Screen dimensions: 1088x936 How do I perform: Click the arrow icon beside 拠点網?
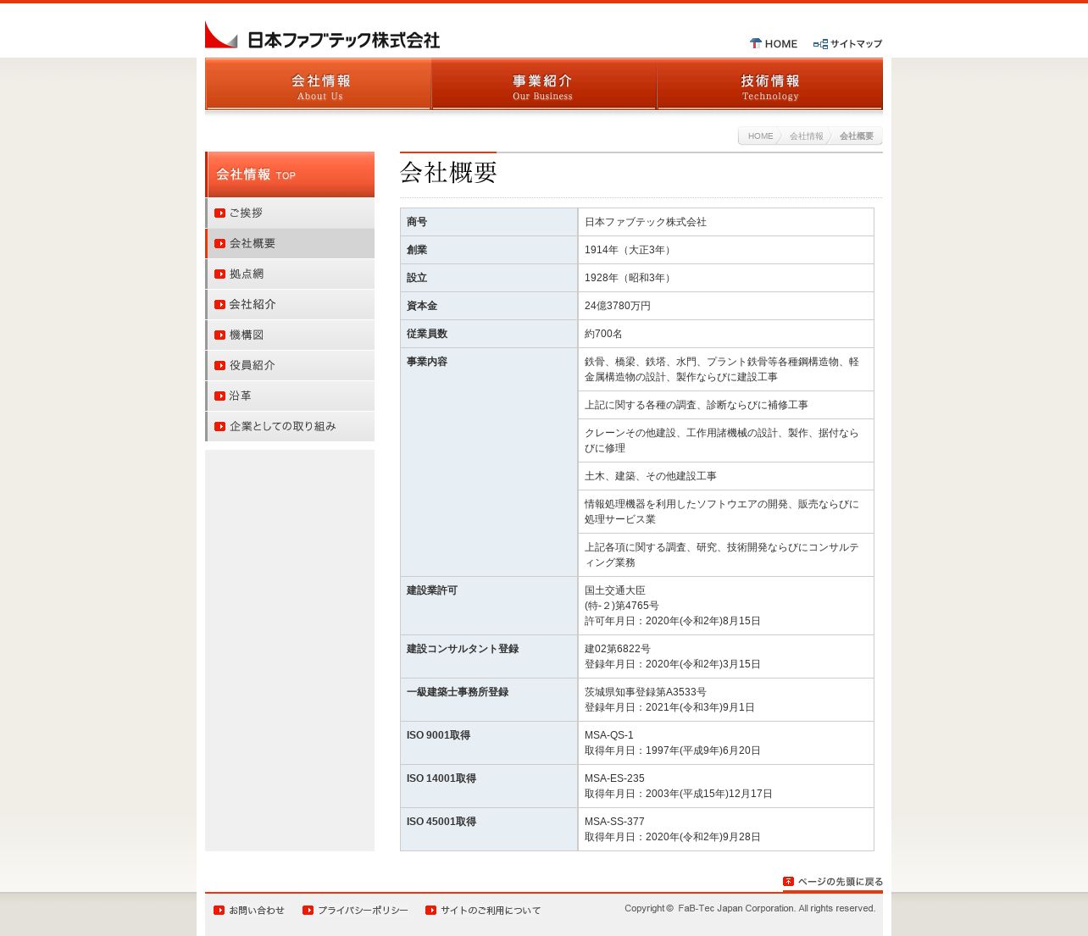(220, 274)
